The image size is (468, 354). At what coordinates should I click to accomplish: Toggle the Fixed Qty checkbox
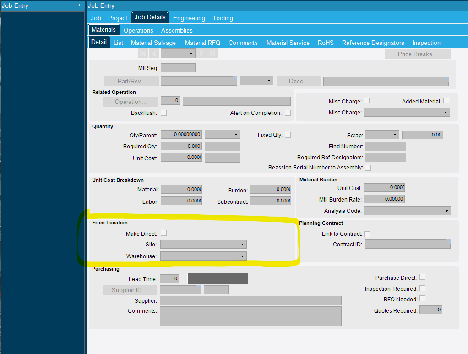288,135
